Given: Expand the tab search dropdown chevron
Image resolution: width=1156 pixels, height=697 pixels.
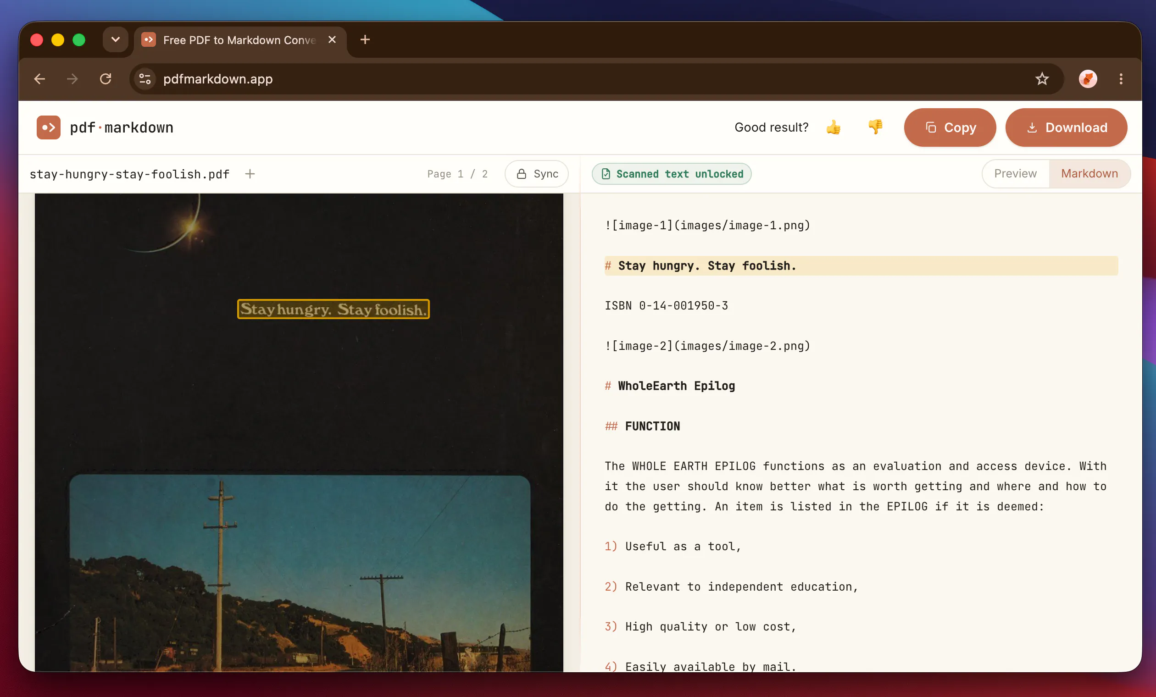Looking at the screenshot, I should tap(116, 40).
